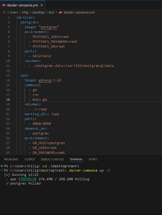
Task: Click the 'working_dir: /app' line
Action: click(42, 114)
